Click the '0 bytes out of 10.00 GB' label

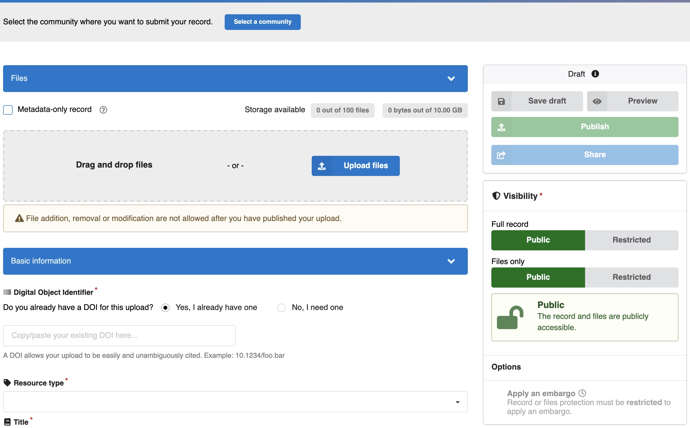coord(425,110)
